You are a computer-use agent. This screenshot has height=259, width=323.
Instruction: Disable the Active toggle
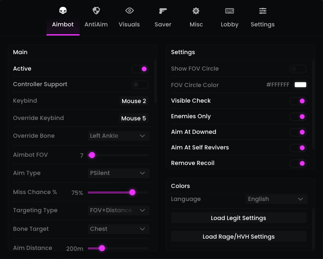tap(140, 69)
